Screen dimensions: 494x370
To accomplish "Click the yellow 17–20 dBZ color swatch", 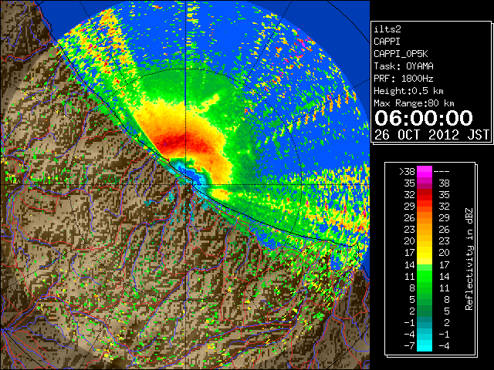I will 425,253.
